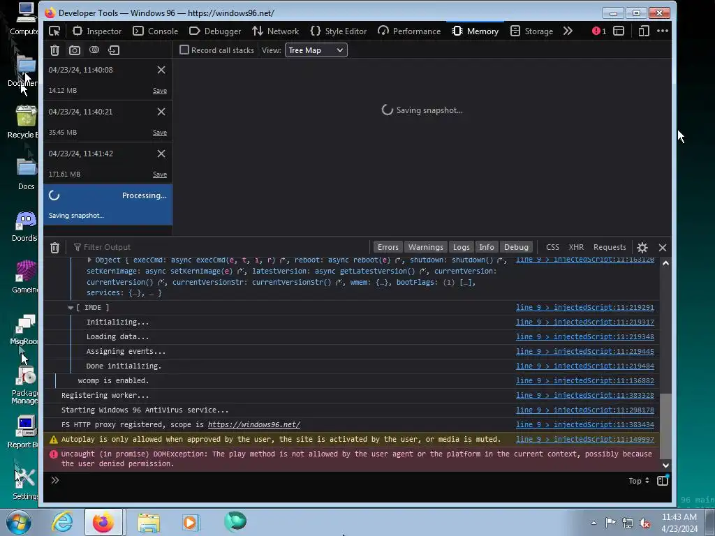Click Firefox in the taskbar

click(x=103, y=522)
